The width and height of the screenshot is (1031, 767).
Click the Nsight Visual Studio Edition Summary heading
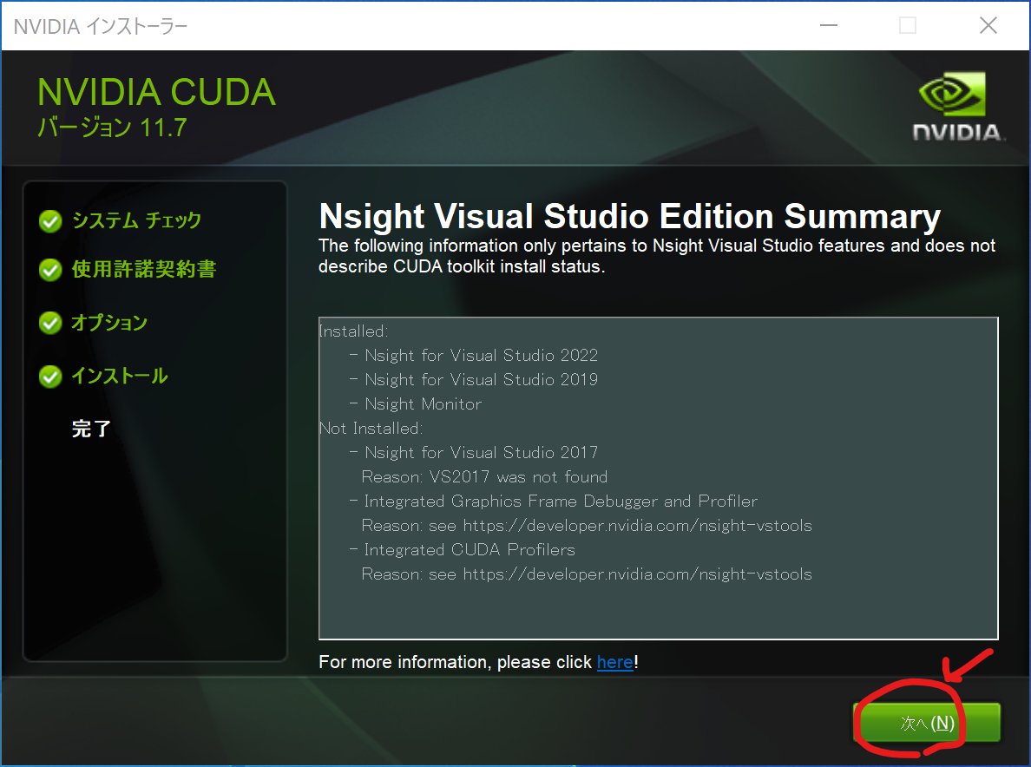pyautogui.click(x=629, y=216)
